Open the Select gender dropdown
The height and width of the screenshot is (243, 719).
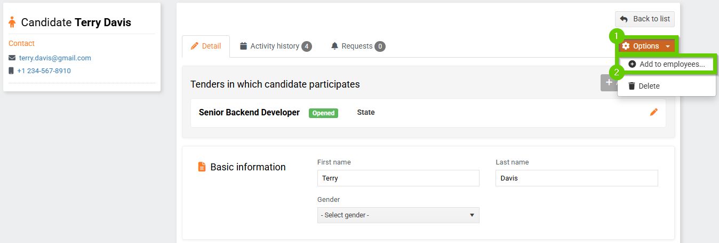(x=398, y=215)
